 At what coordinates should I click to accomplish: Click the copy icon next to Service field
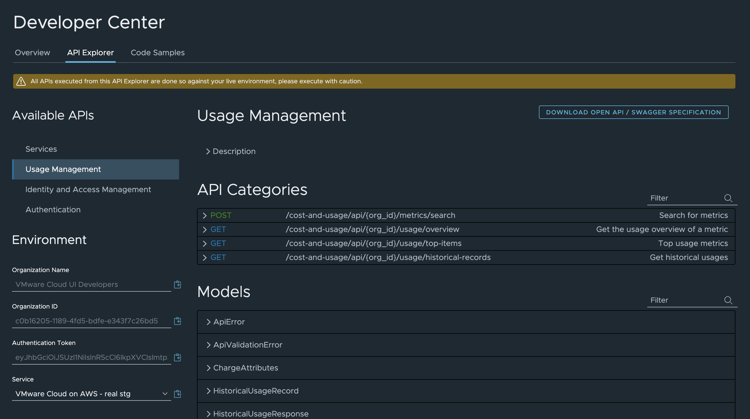[178, 394]
